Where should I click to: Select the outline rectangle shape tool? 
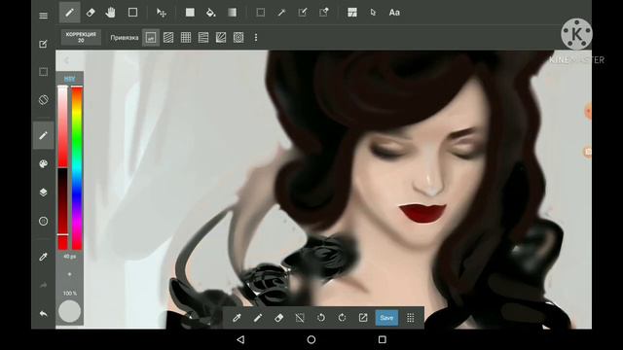pyautogui.click(x=132, y=13)
